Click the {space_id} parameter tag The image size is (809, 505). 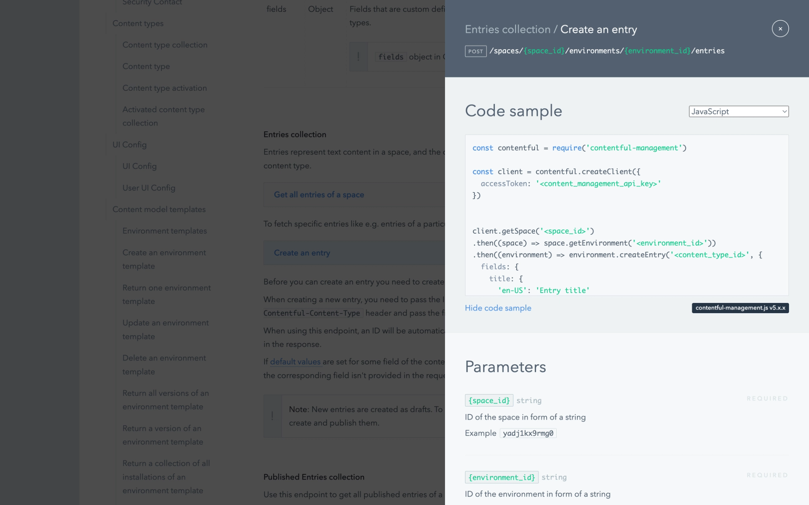489,400
